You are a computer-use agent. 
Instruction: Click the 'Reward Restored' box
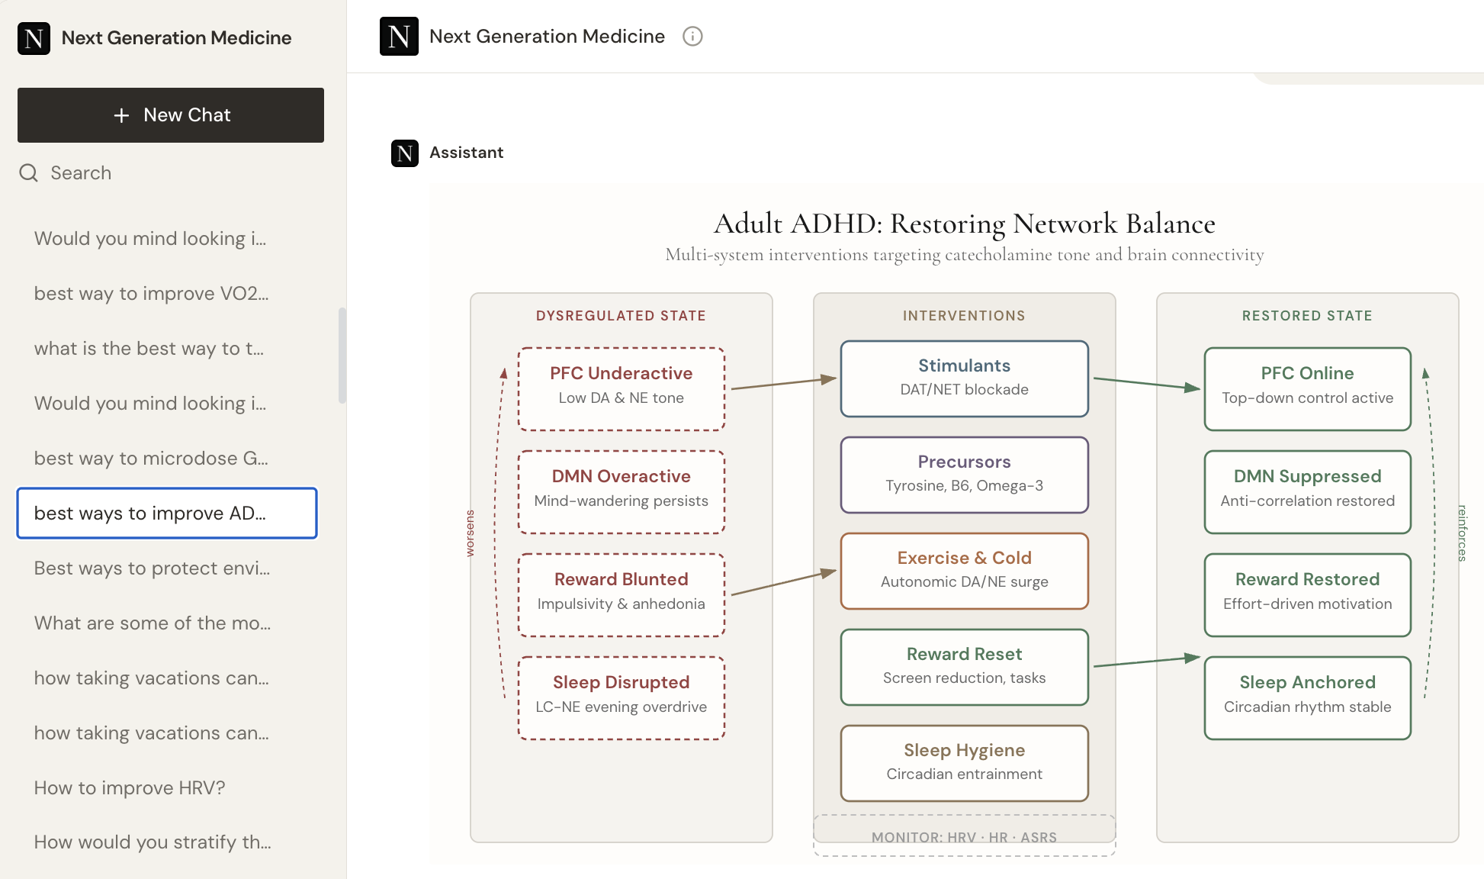(x=1308, y=595)
